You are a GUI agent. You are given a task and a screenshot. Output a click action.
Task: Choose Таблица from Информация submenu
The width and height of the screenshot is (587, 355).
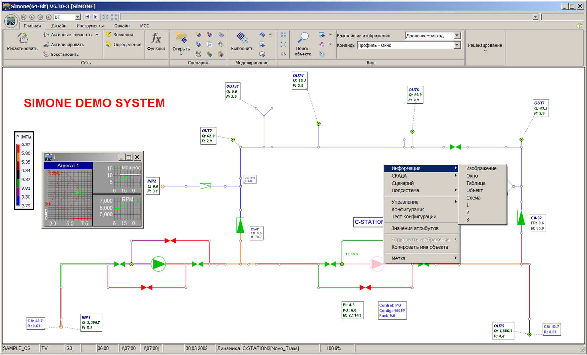click(483, 183)
